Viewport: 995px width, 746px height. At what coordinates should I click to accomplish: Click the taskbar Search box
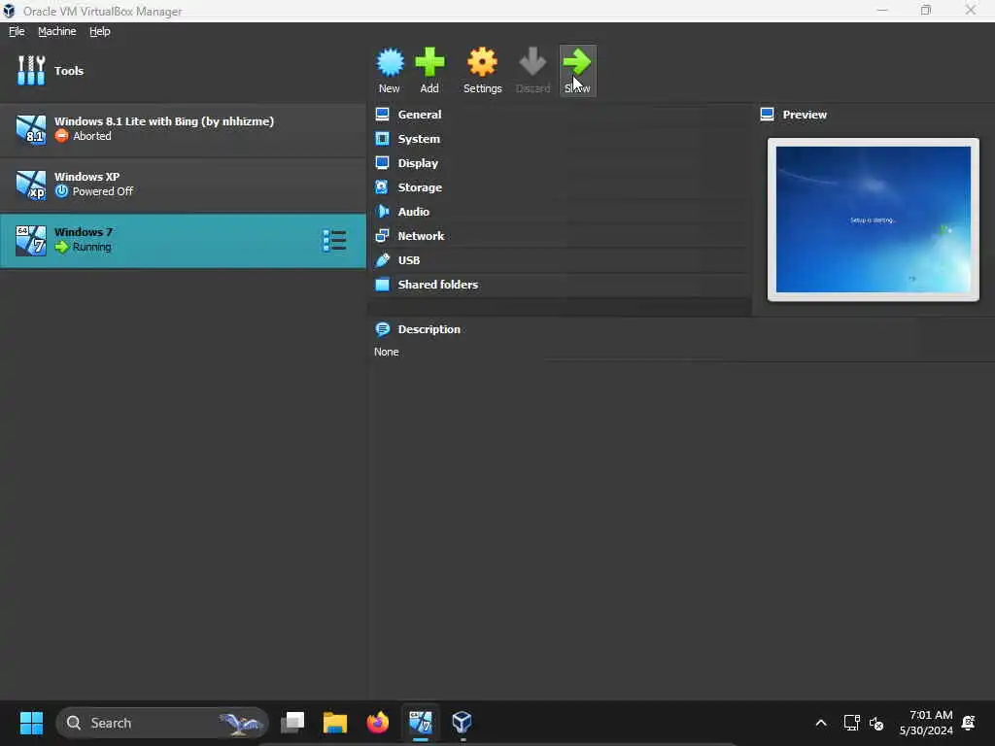(162, 723)
